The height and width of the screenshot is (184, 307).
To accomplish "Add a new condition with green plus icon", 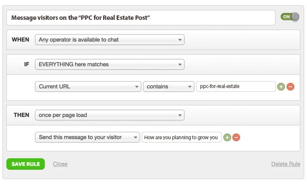I will click(281, 87).
